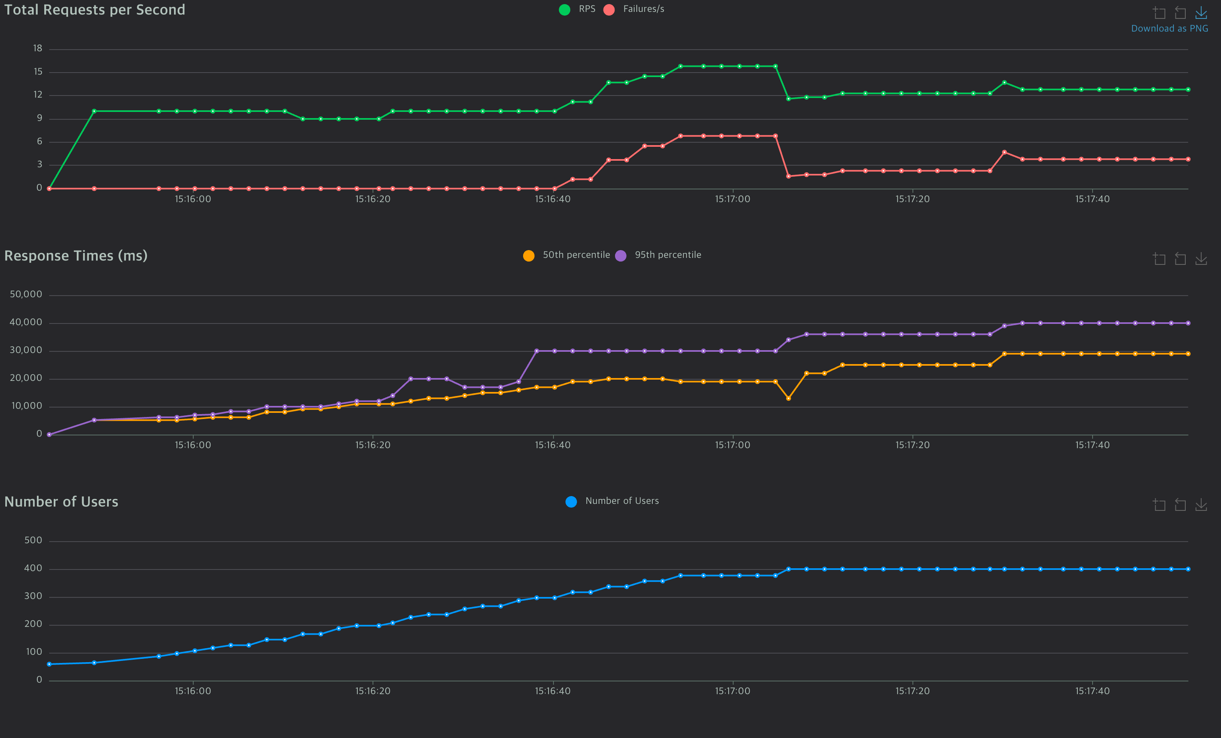Click RPS data point at chart's far right
Viewport: 1221px width, 738px height.
(1188, 90)
